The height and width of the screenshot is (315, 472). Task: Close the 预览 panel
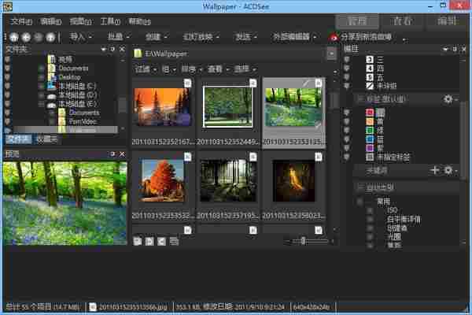pos(122,154)
